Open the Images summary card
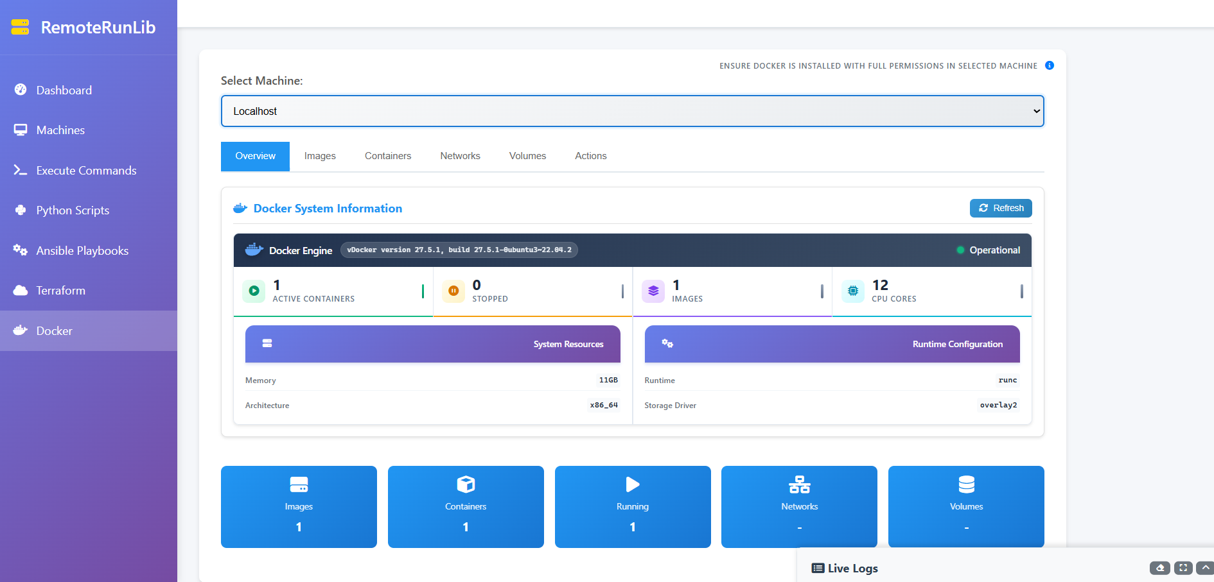This screenshot has width=1214, height=582. pyautogui.click(x=299, y=507)
